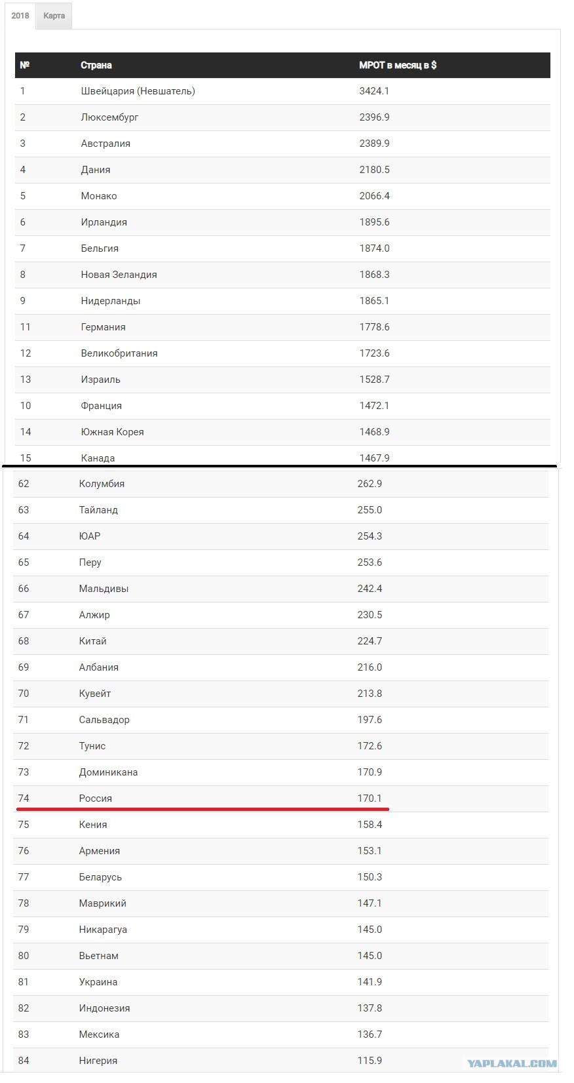
Task: Click the Колумбия table row
Action: point(280,484)
